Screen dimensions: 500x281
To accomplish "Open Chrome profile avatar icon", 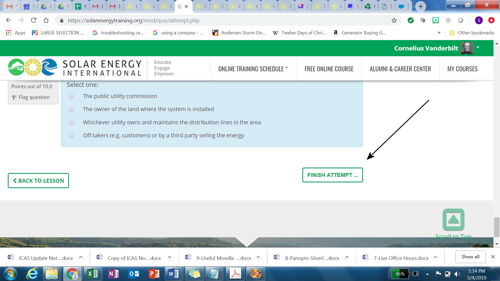I will point(479,20).
